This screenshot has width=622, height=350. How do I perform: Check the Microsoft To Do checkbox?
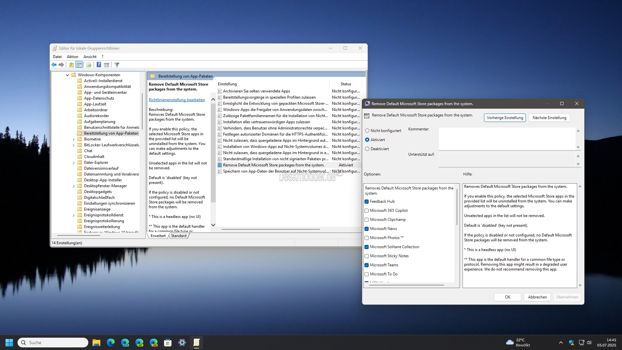point(367,274)
